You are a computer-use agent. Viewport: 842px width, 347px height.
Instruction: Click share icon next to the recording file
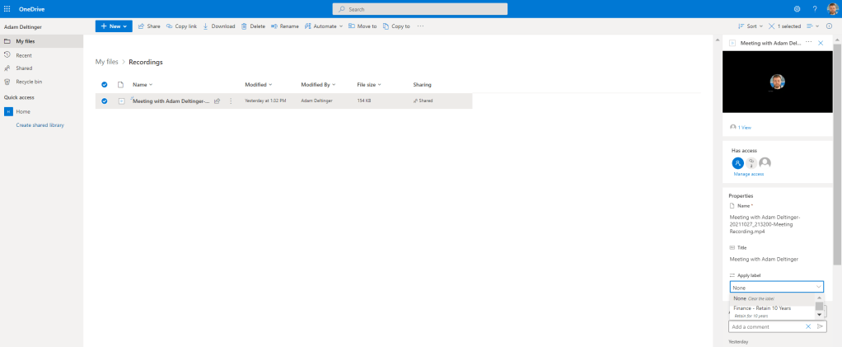tap(217, 101)
